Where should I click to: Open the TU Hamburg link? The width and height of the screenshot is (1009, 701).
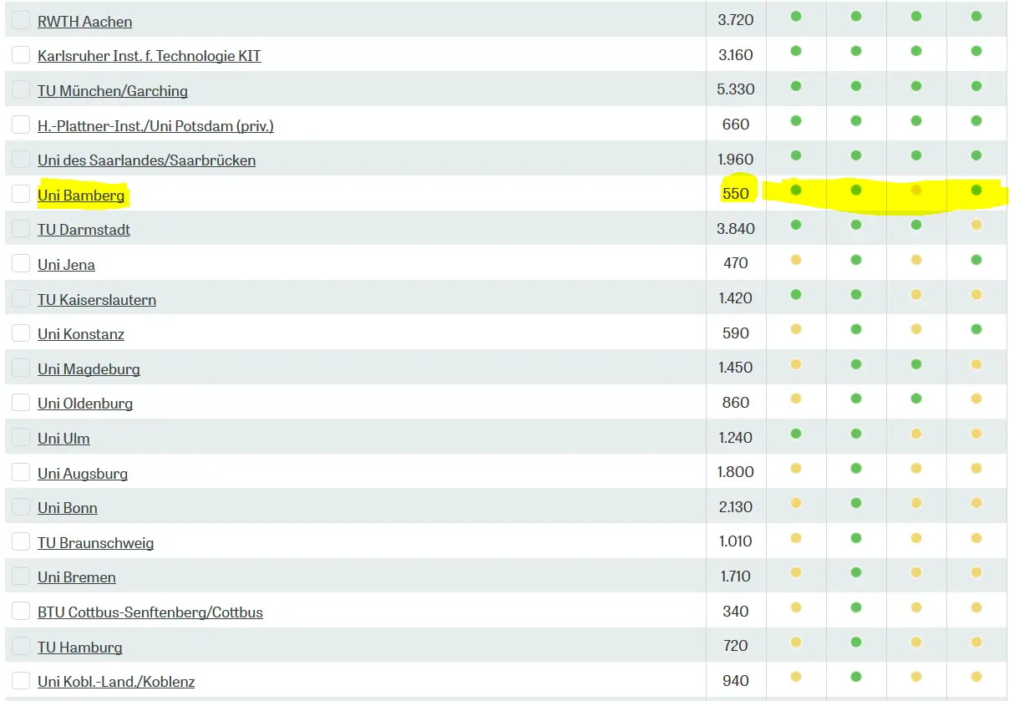(x=80, y=647)
